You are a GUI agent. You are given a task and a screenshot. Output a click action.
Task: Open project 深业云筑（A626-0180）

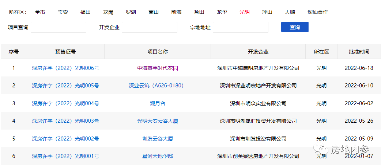click(x=158, y=86)
